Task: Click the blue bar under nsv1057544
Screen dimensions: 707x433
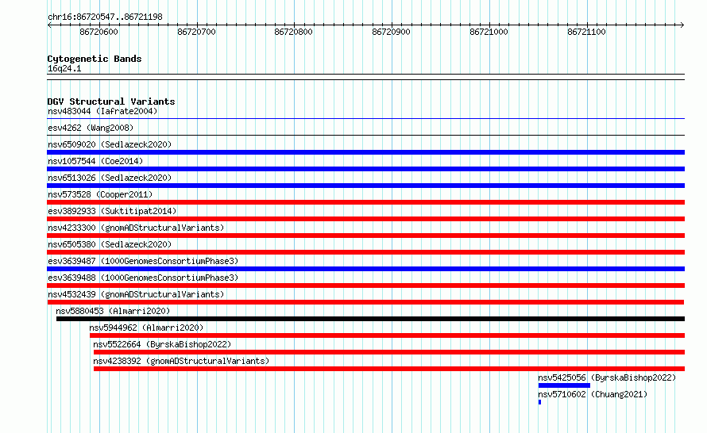Action: (365, 169)
